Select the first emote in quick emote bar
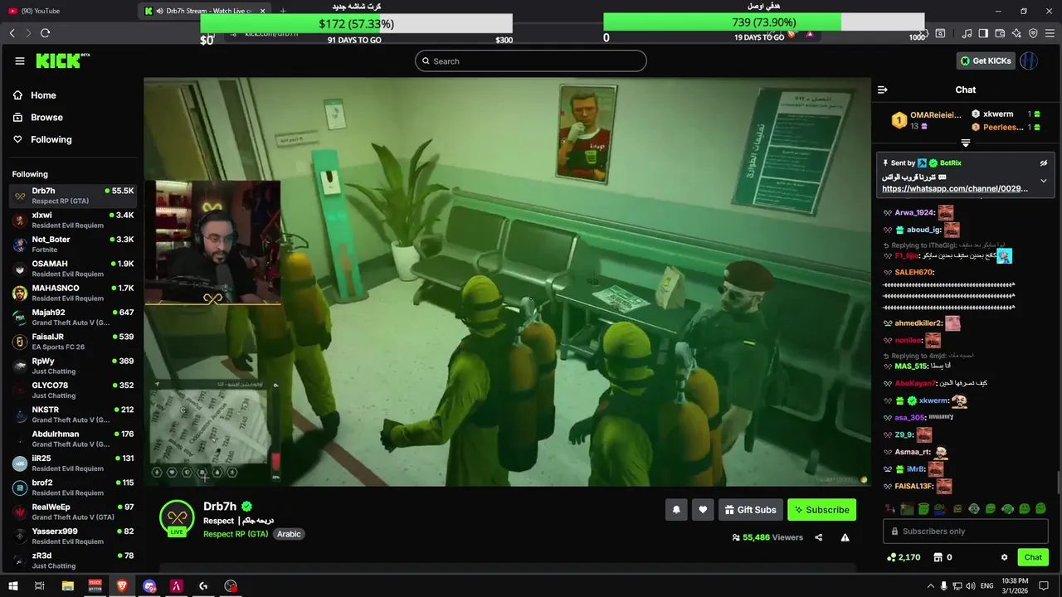1062x597 pixels. pos(890,508)
